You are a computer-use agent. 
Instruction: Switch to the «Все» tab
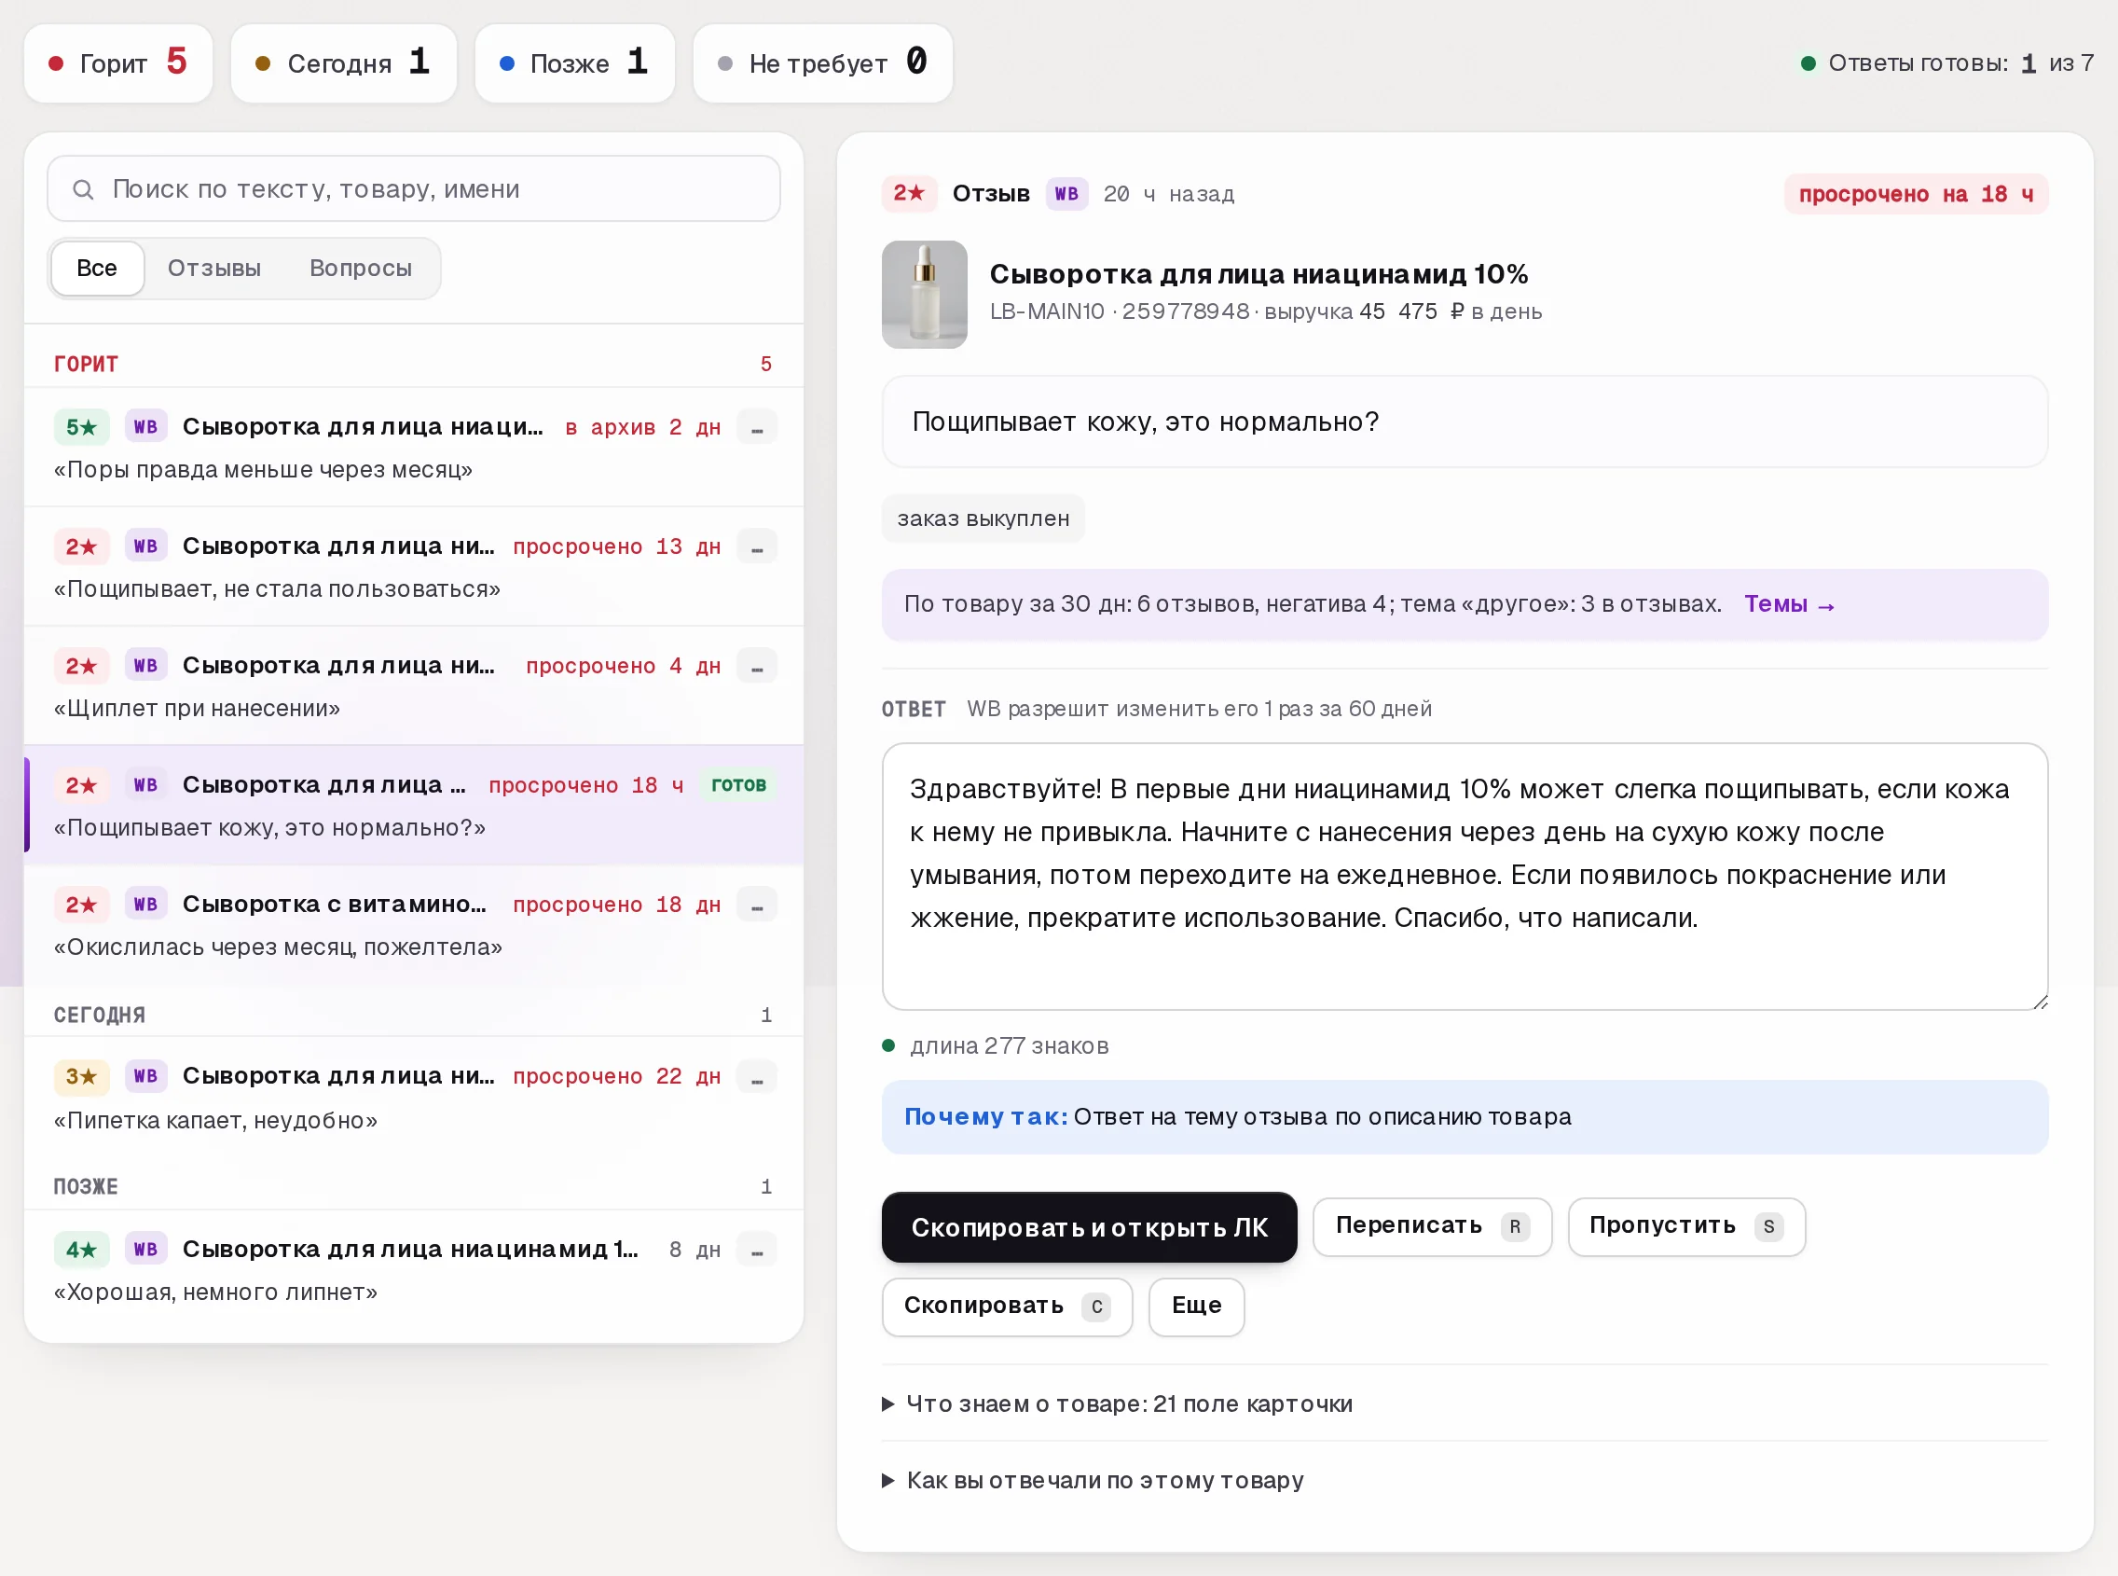[x=97, y=269]
